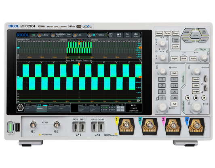Image resolution: width=215 pixels, height=168 pixels.
Task: Click the Force trigger button
Action: (x=193, y=59)
